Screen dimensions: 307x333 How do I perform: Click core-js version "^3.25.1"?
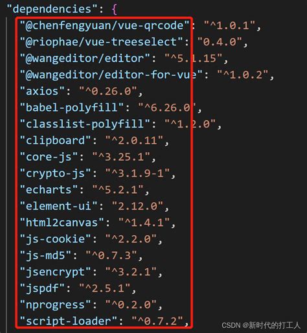pyautogui.click(x=121, y=157)
